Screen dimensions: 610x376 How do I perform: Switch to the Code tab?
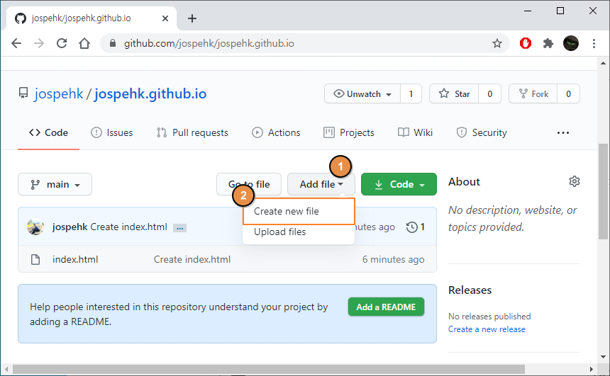(48, 133)
